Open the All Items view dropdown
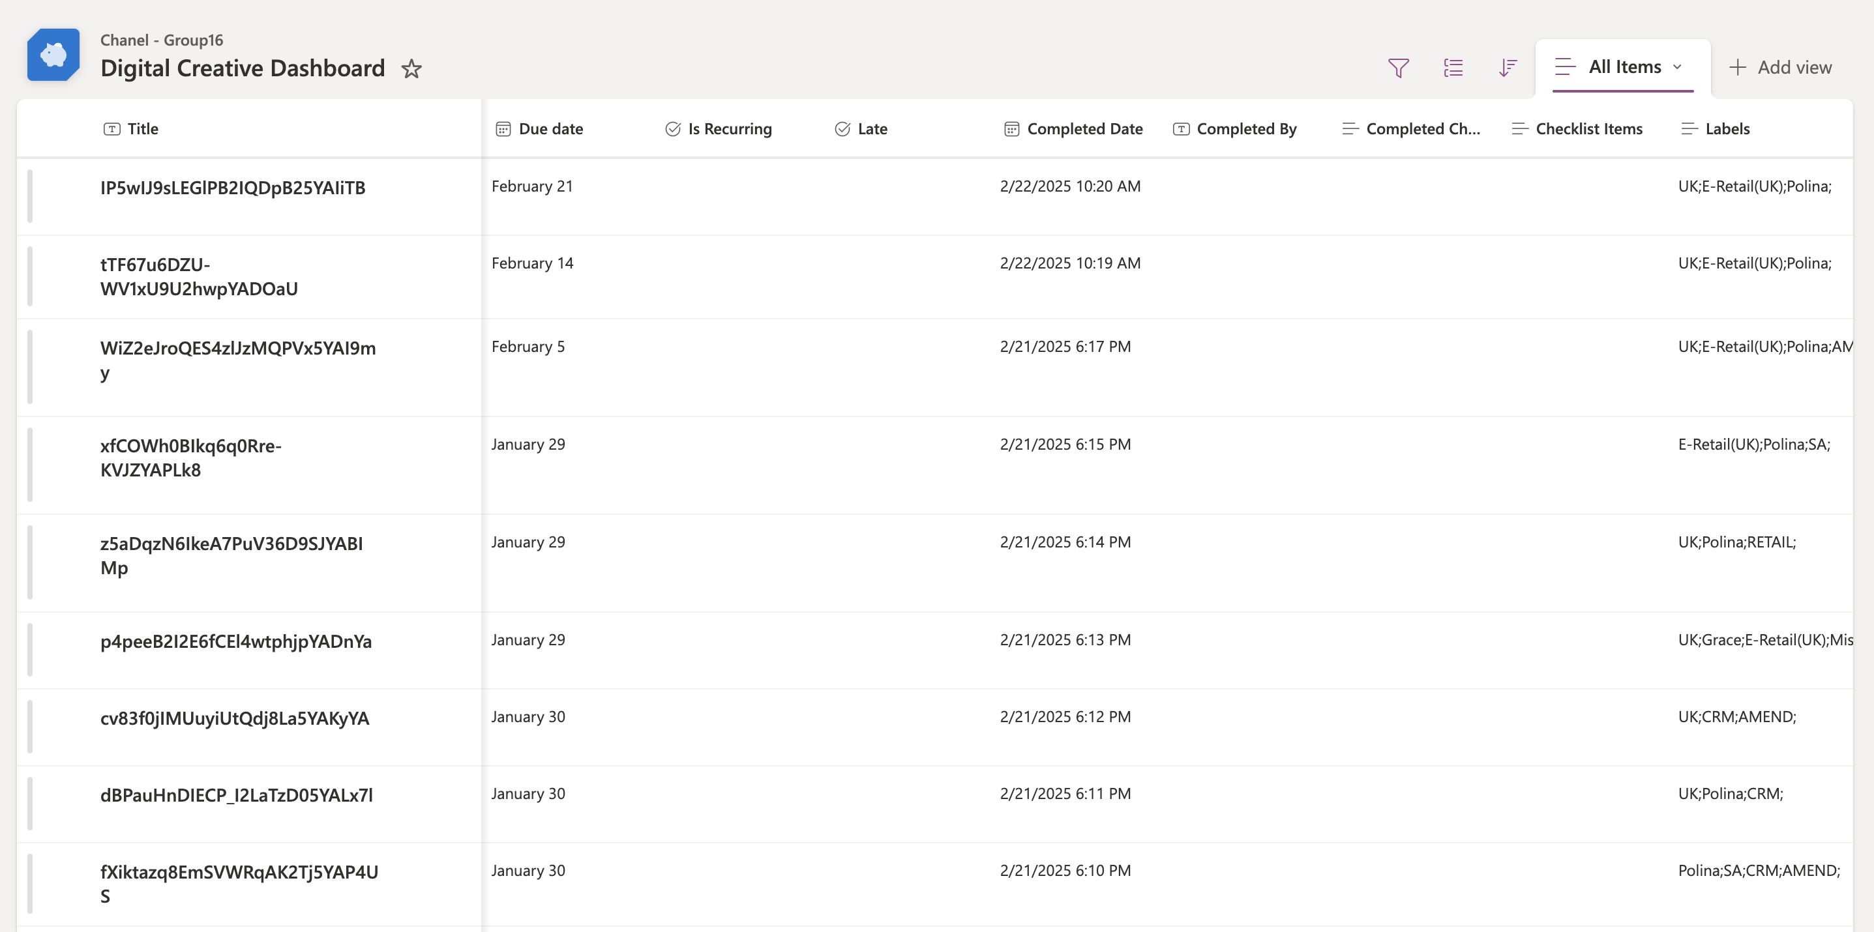Image resolution: width=1874 pixels, height=932 pixels. (1678, 67)
